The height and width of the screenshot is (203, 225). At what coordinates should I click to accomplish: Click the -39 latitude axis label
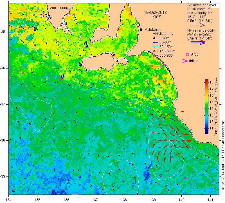pyautogui.click(x=4, y=176)
